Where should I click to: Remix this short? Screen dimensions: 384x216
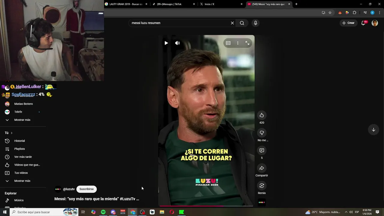[x=262, y=185]
